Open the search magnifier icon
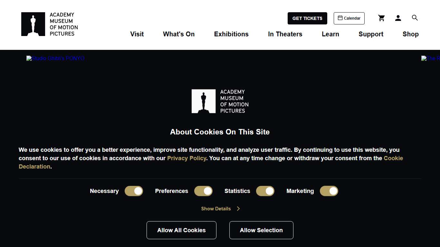The width and height of the screenshot is (440, 247). [415, 18]
